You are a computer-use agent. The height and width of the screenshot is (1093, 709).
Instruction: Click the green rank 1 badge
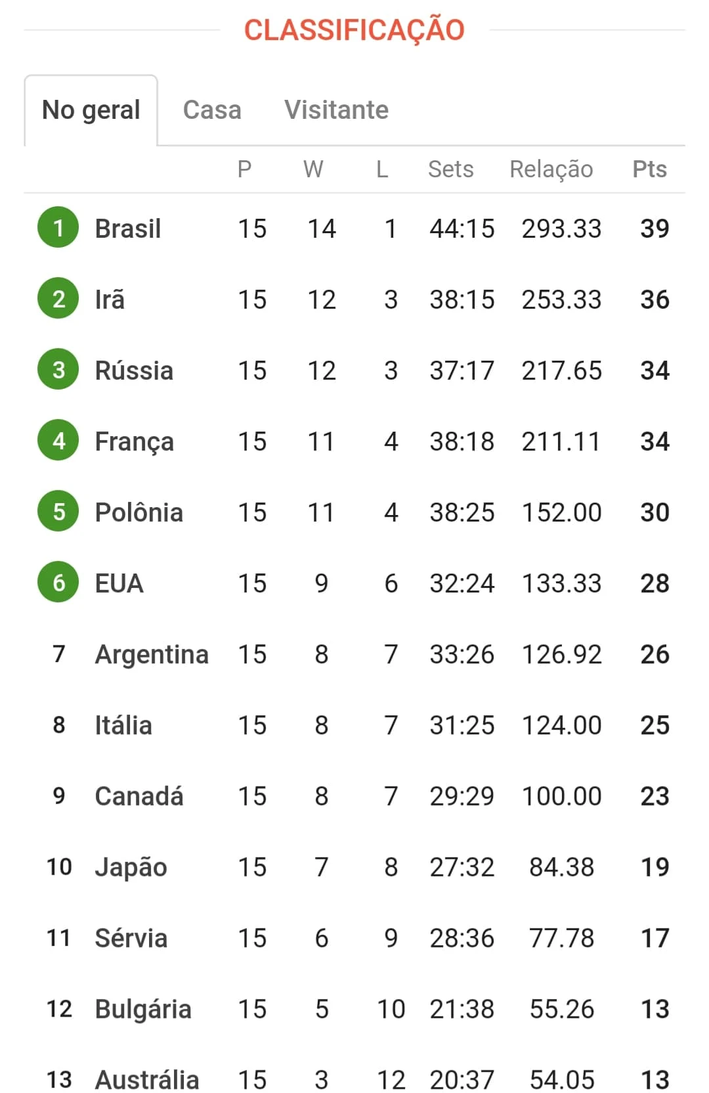(58, 227)
